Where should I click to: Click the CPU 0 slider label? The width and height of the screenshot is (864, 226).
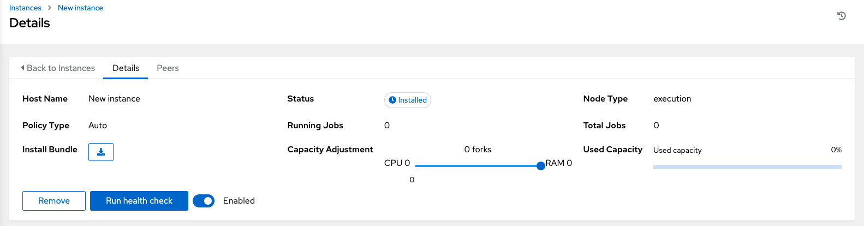tap(397, 163)
